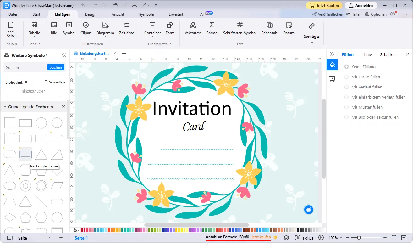This screenshot has height=243, width=413.
Task: Collapse the Grundlegende Zeichenformen section
Action: pyautogui.click(x=5, y=107)
